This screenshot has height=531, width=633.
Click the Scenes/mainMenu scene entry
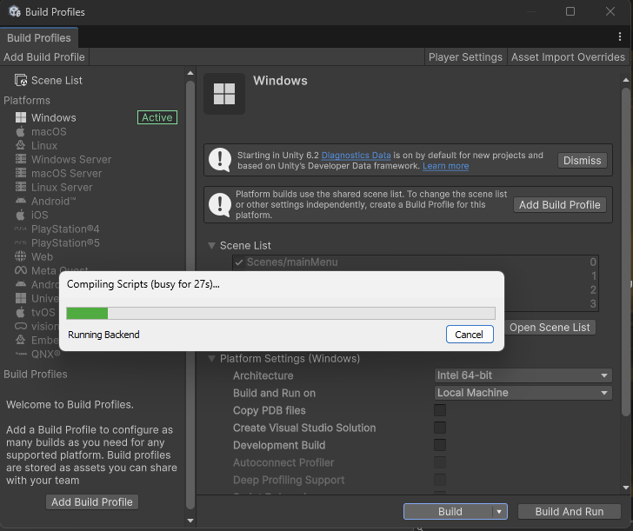click(292, 262)
